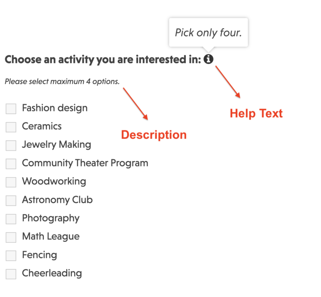Click the 'Description' annotation

coord(154,135)
